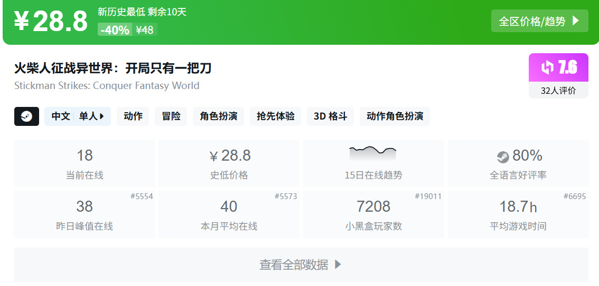View the 32人评价 reviews label
This screenshot has width=599, height=286.
point(558,91)
